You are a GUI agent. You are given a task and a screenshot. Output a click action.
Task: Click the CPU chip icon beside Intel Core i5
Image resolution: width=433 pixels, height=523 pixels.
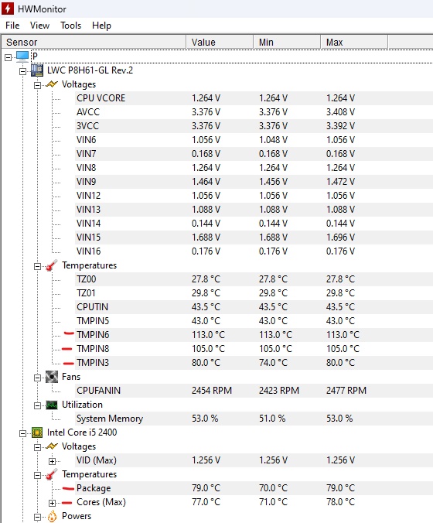(x=37, y=432)
